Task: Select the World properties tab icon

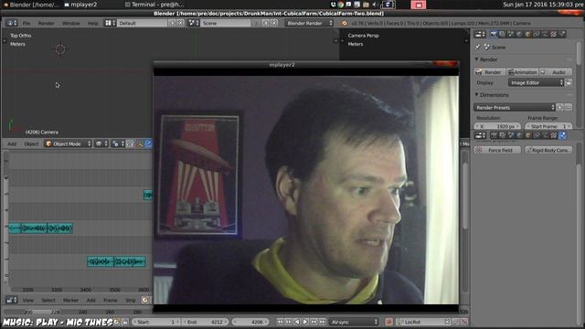Action: pos(519,35)
